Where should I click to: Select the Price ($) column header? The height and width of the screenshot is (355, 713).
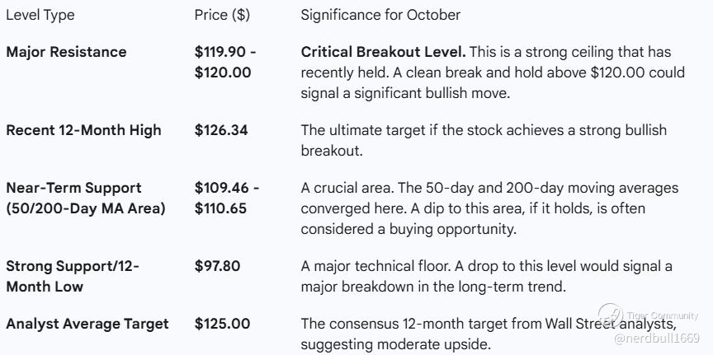click(x=222, y=16)
